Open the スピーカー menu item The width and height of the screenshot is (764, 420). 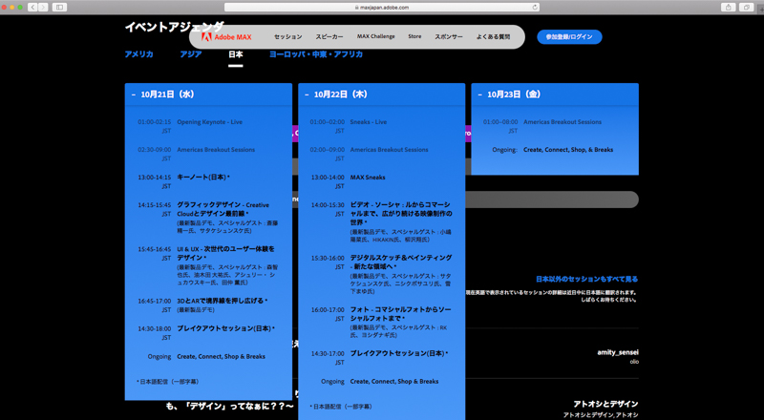[x=329, y=36]
